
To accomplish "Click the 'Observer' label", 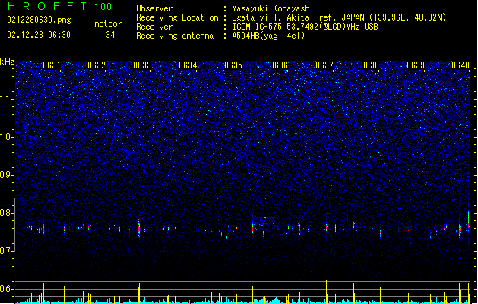I will click(154, 8).
